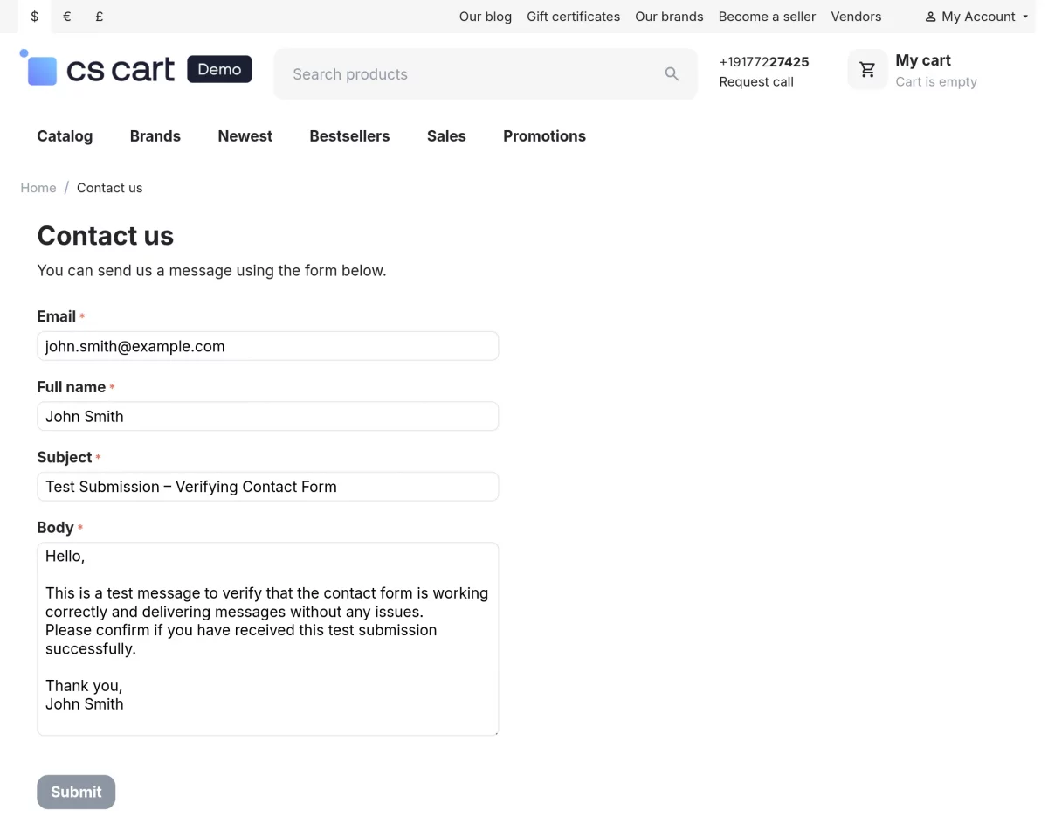The width and height of the screenshot is (1048, 824).
Task: Open the My cart dropdown
Action: tap(923, 60)
